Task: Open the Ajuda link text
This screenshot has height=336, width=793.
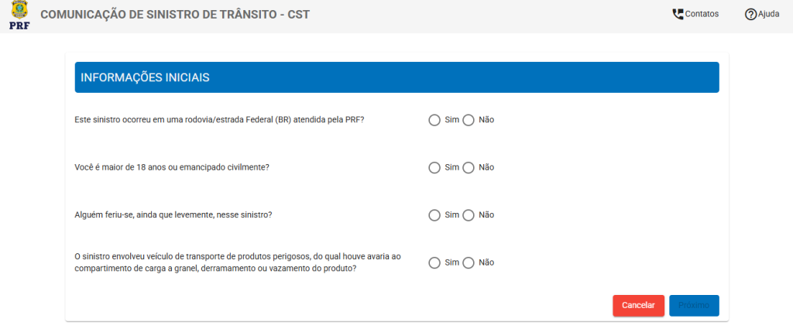Action: coord(768,14)
